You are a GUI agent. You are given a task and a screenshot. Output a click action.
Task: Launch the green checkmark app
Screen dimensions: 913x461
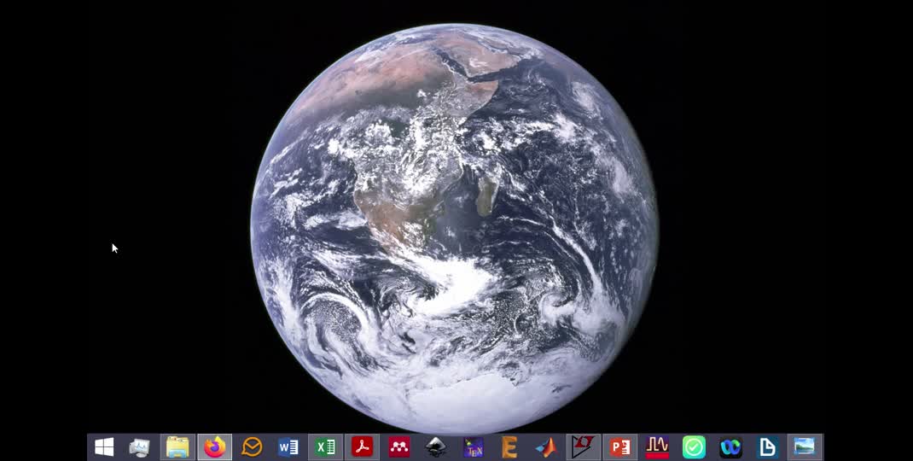tap(694, 447)
